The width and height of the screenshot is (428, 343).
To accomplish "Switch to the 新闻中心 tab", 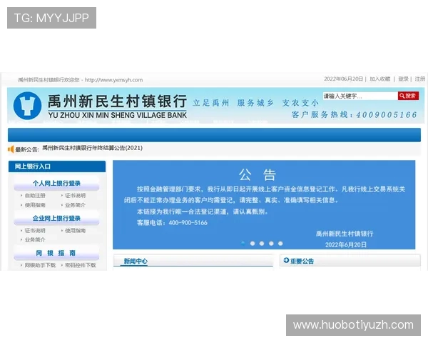I will click(x=136, y=262).
